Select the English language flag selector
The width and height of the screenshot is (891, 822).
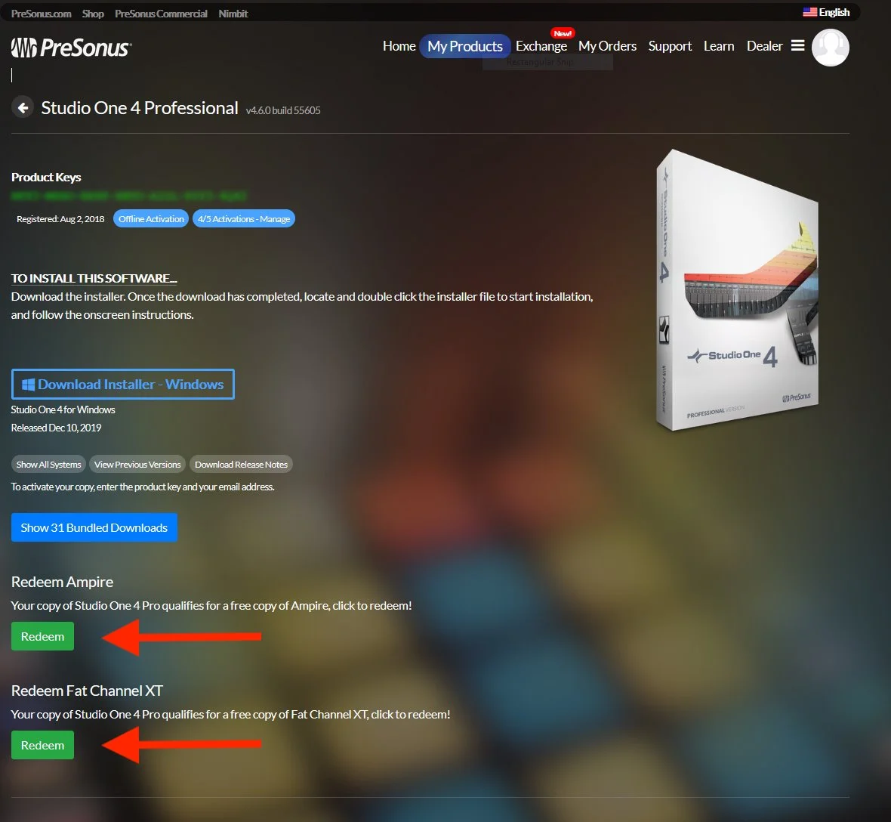(826, 13)
